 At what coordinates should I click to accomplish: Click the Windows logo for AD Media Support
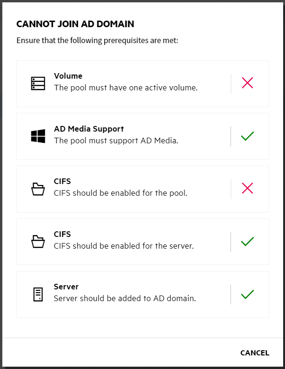point(37,136)
